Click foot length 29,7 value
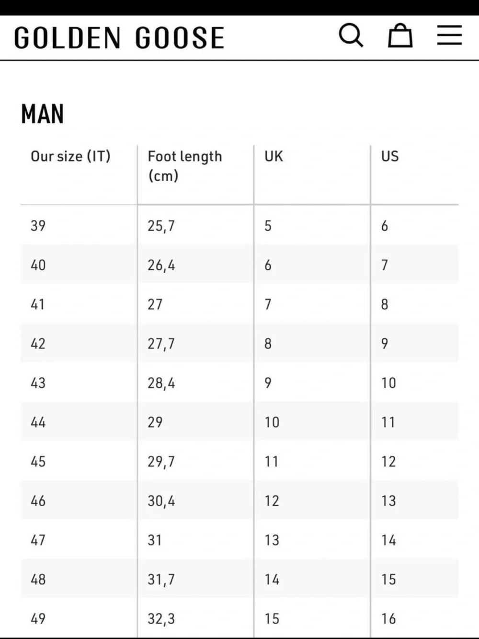This screenshot has height=639, width=479. click(x=161, y=462)
